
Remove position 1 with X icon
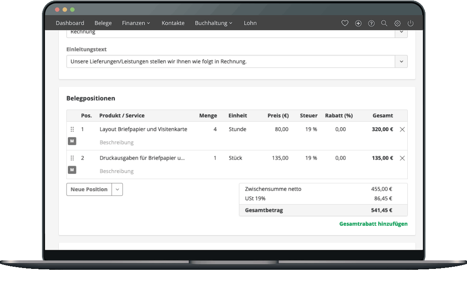click(x=402, y=129)
